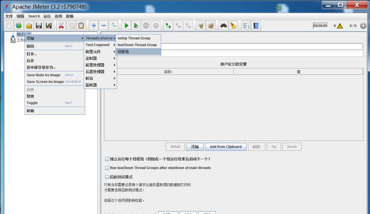370x214 pixels.
Task: Open the Function Helper list icon
Action: click(x=246, y=26)
